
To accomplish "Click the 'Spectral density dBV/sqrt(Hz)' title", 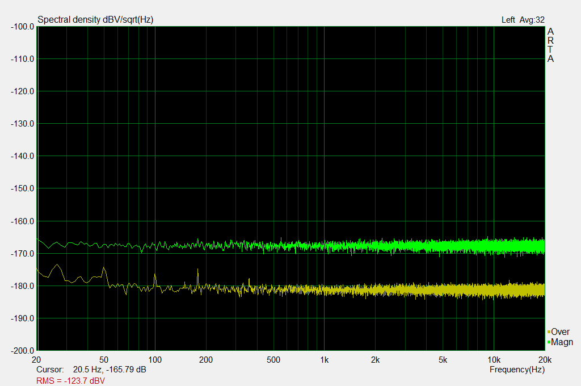I will (95, 20).
